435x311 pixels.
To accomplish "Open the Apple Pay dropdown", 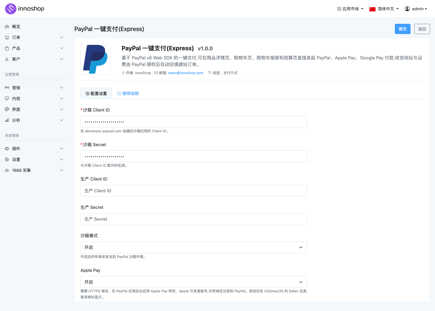I will point(194,282).
